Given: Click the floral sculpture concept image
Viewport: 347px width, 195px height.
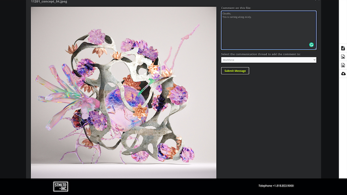Looking at the screenshot, I should pos(124,92).
